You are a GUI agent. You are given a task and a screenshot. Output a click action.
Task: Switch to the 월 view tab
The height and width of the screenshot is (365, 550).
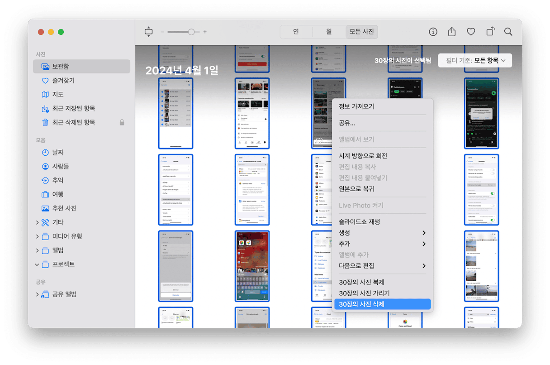pyautogui.click(x=329, y=32)
